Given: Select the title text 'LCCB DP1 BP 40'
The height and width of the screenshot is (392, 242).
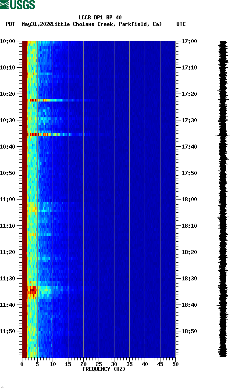Looking at the screenshot, I should (100, 18).
